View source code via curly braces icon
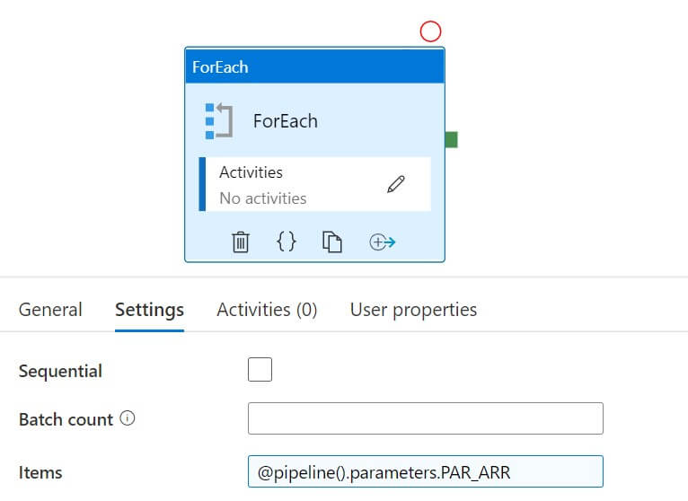This screenshot has height=501, width=688. click(x=287, y=242)
